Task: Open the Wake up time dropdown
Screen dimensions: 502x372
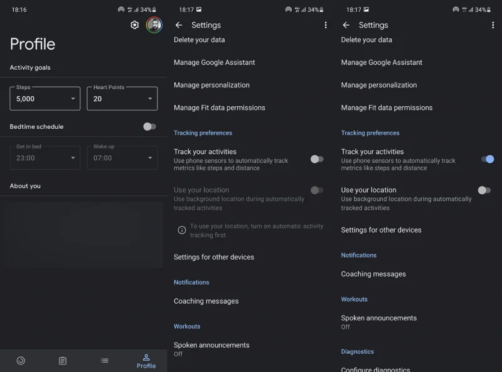Action: (x=122, y=158)
